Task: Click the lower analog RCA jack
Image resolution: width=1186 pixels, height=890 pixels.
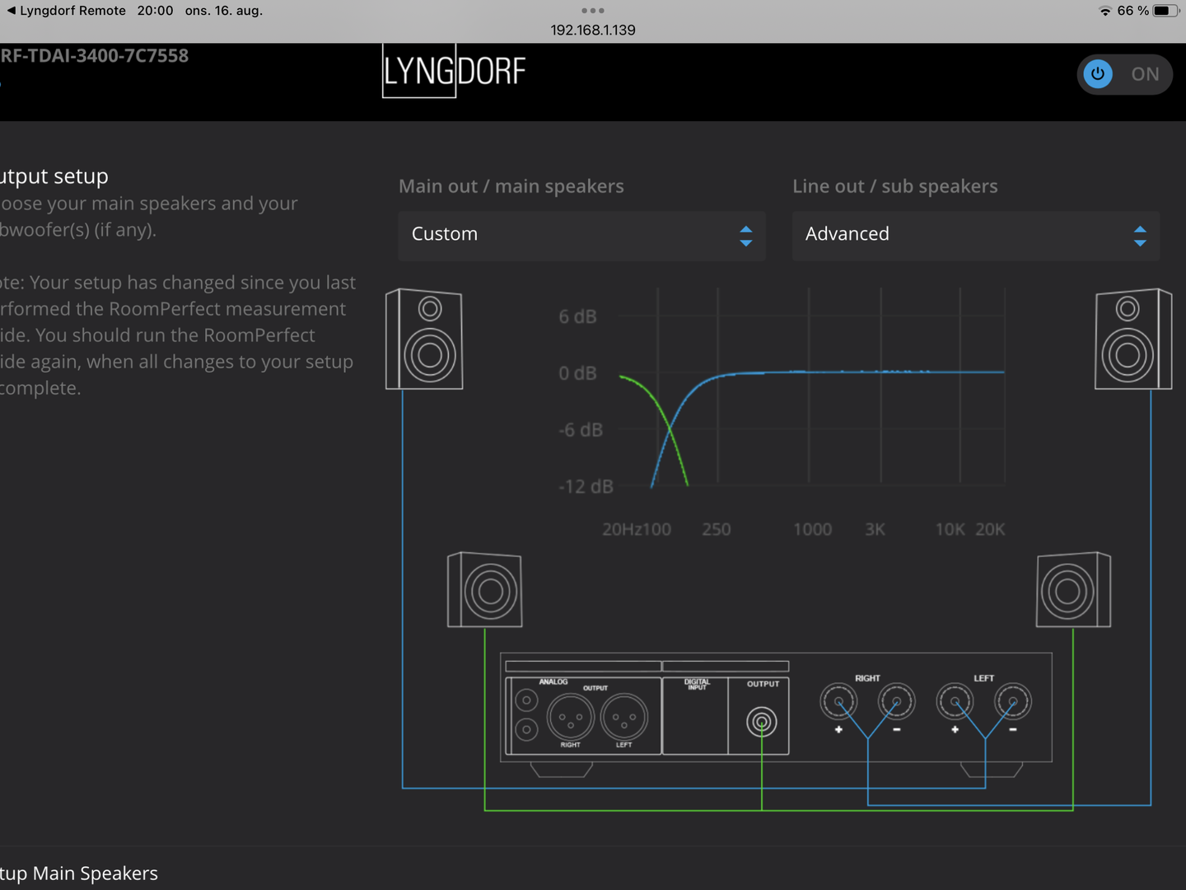Action: click(526, 729)
